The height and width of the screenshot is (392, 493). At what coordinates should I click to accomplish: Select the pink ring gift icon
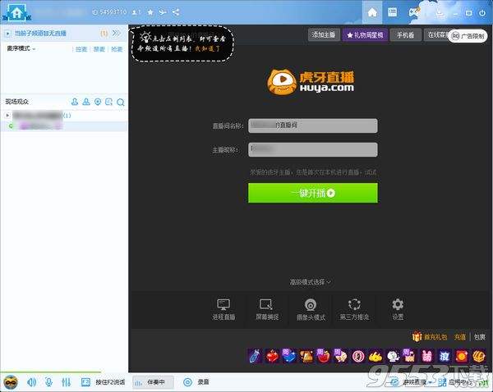click(358, 356)
